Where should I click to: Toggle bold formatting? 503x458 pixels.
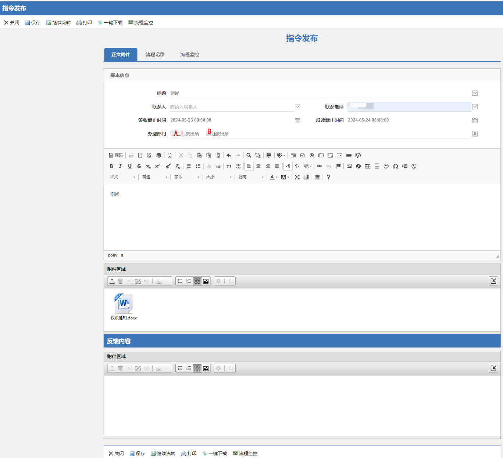(x=111, y=166)
